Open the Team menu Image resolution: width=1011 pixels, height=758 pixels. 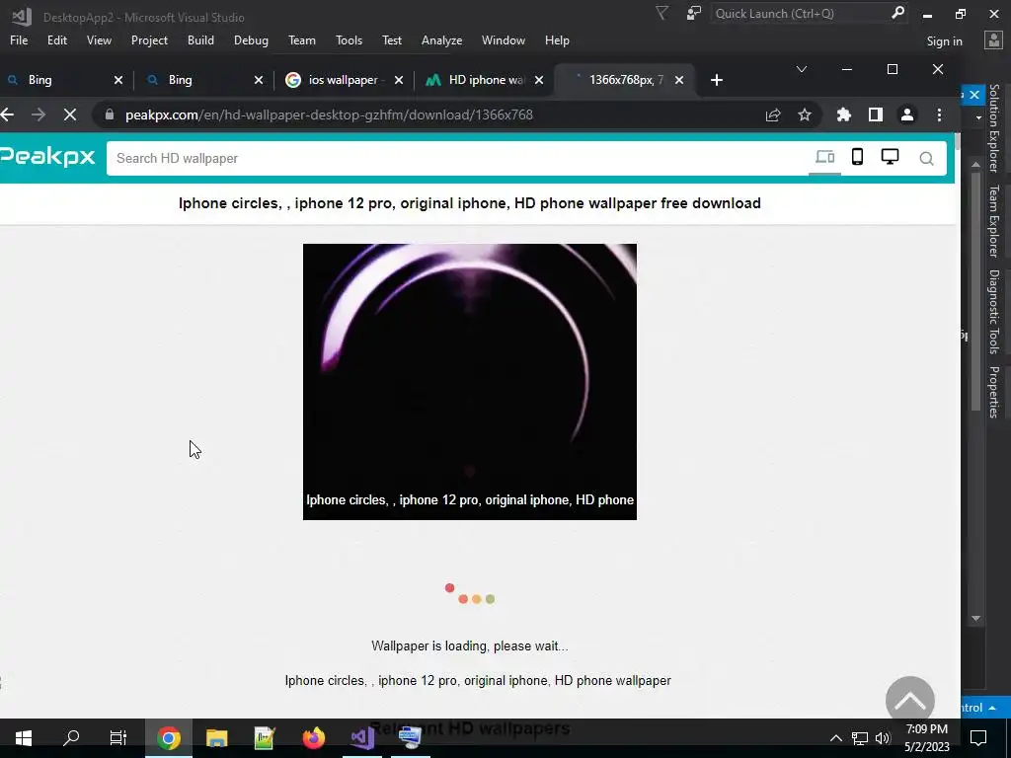pyautogui.click(x=302, y=40)
